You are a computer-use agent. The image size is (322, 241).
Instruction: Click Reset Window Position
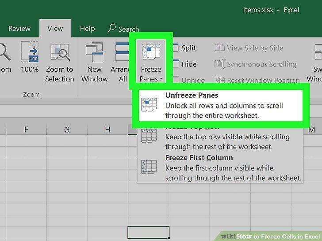pyautogui.click(x=257, y=80)
